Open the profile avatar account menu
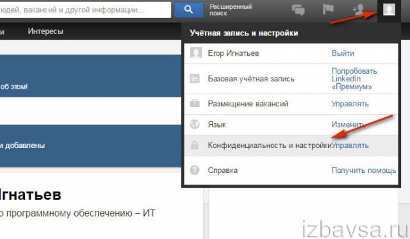The width and height of the screenshot is (410, 239). pyautogui.click(x=389, y=10)
